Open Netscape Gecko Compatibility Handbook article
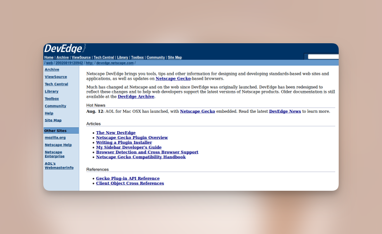The image size is (382, 234). [x=141, y=157]
